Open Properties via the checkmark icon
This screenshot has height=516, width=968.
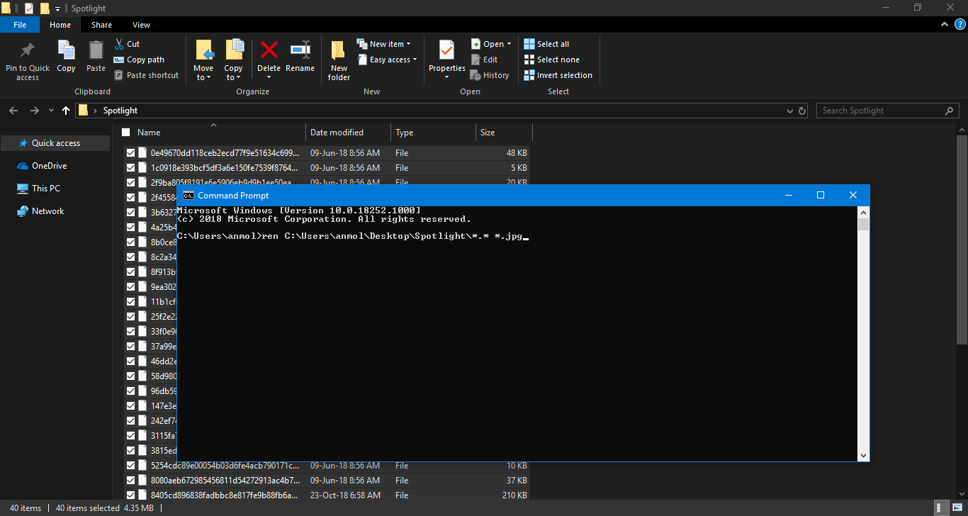pos(446,50)
